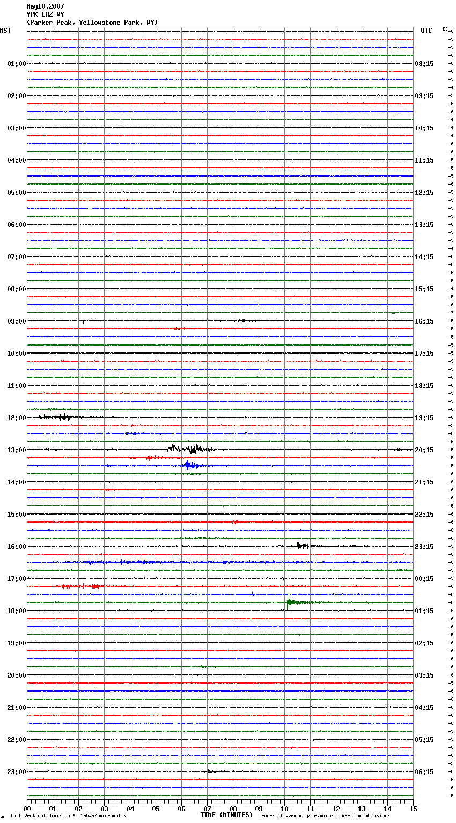The image size is (456, 823).
Task: Select the 02:00 MST row label
Action: (16, 96)
